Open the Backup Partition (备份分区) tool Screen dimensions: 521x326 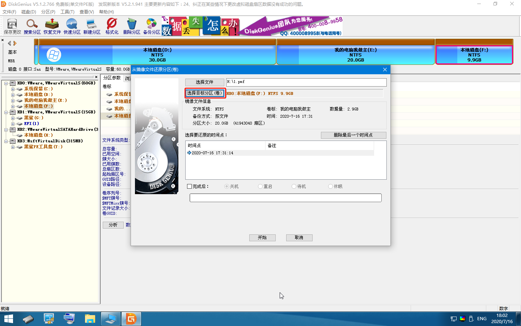pyautogui.click(x=152, y=26)
